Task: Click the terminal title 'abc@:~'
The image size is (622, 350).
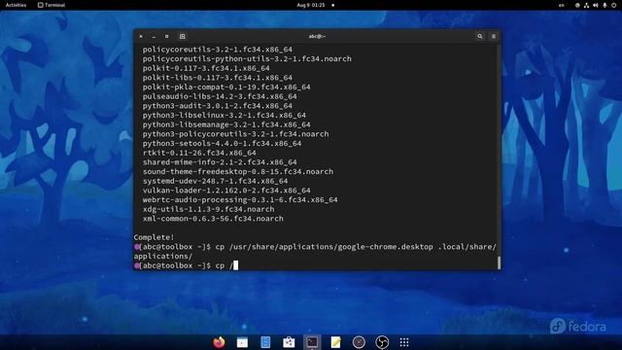Action: [317, 36]
